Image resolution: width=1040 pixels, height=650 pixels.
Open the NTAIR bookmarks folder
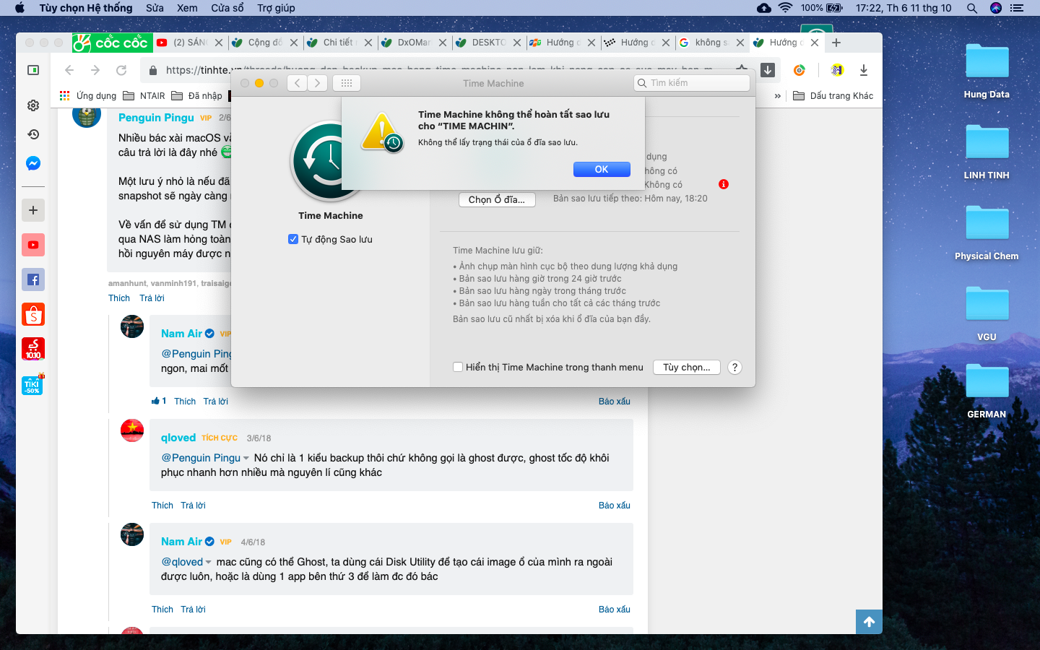(144, 95)
